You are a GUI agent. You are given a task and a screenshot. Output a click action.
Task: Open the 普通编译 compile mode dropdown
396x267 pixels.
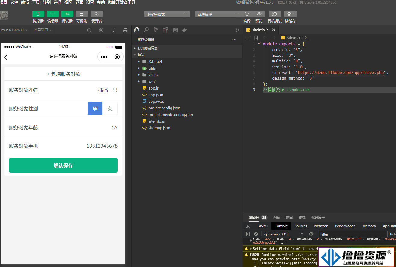[218, 14]
